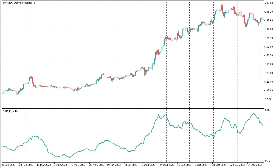Select the 24 Aug 2023 date label
The height and width of the screenshot is (168, 276).
tap(167, 165)
